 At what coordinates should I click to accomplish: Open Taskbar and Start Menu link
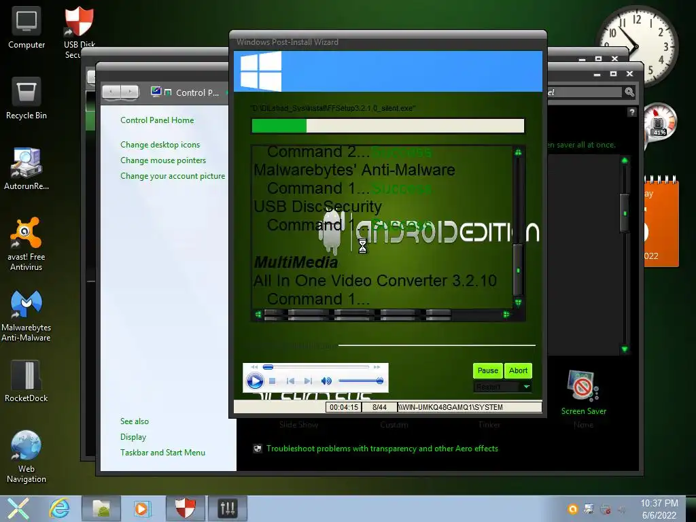pos(163,452)
